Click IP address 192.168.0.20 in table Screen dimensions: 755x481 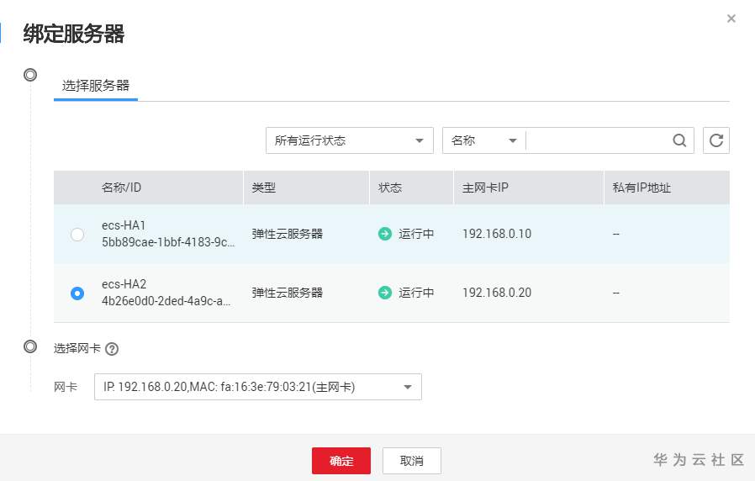pyautogui.click(x=497, y=293)
